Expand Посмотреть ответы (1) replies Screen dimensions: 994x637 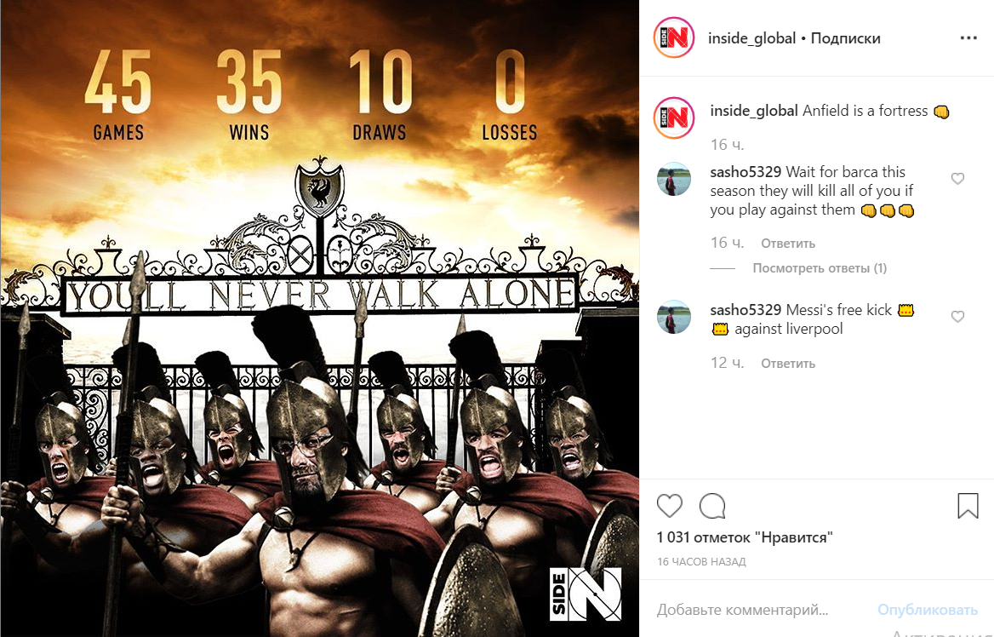pos(820,268)
